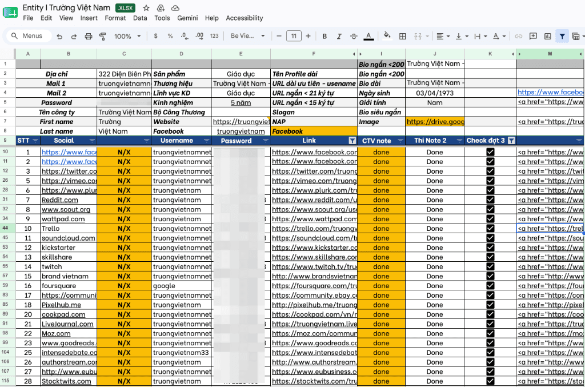
Task: Open the Username column filter dropdown
Action: click(x=207, y=141)
